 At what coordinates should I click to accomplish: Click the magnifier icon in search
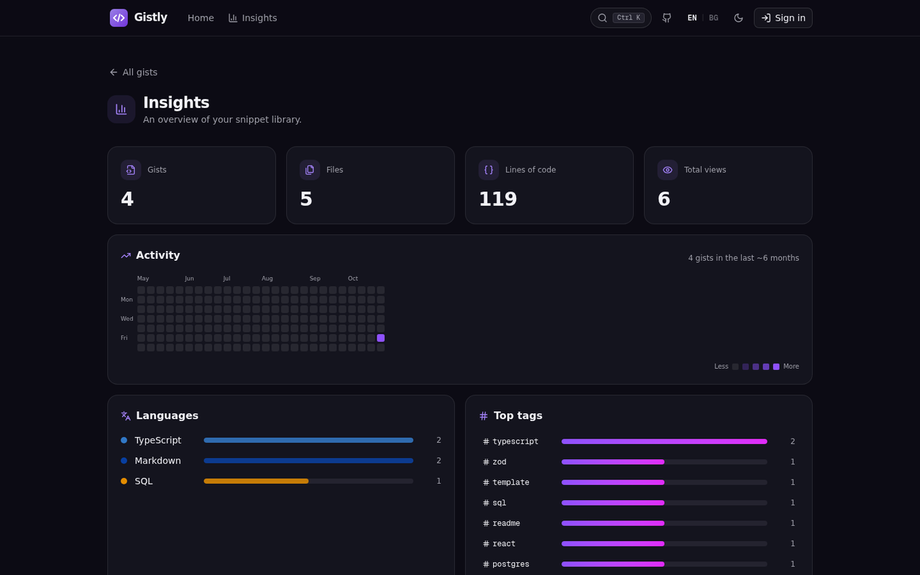602,18
